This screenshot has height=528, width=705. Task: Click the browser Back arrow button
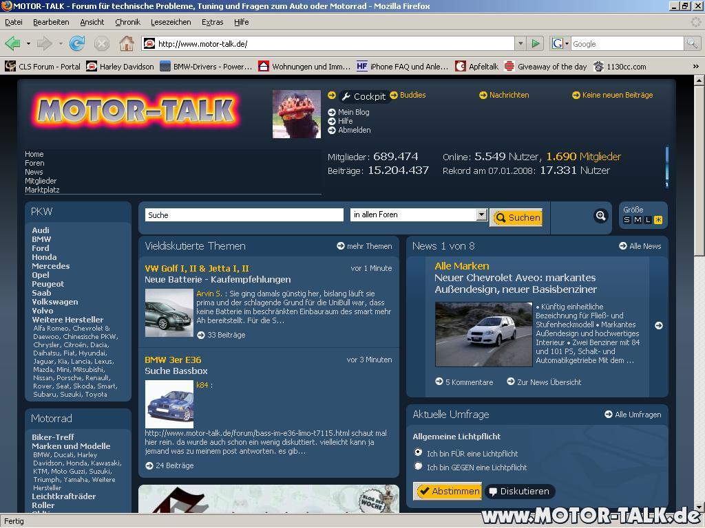point(12,43)
